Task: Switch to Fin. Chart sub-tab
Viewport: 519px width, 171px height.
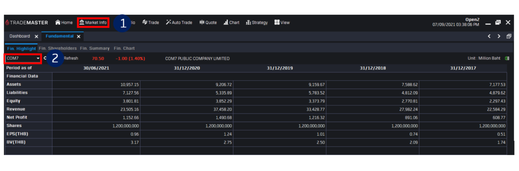Action: coord(124,48)
